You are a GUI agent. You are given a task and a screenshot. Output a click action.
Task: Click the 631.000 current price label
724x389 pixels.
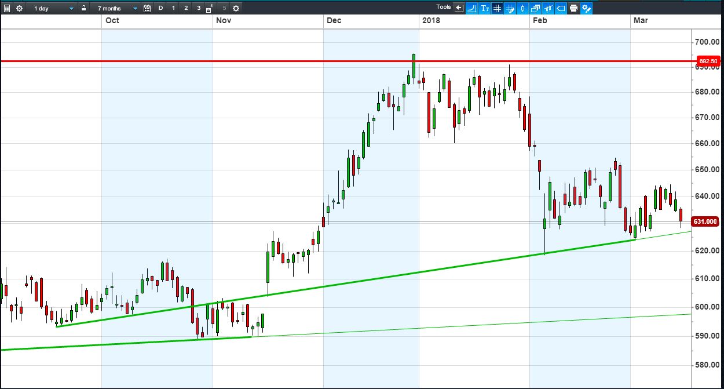click(706, 221)
